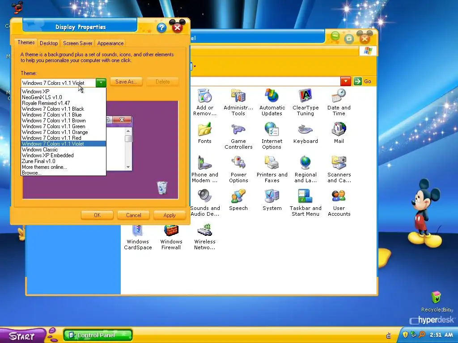Choose Windows 7 Colors v1.1 Red
The width and height of the screenshot is (458, 343).
[x=64, y=138]
